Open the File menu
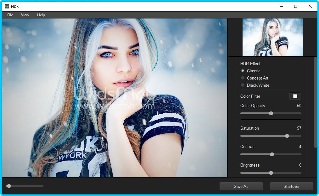 pyautogui.click(x=10, y=15)
